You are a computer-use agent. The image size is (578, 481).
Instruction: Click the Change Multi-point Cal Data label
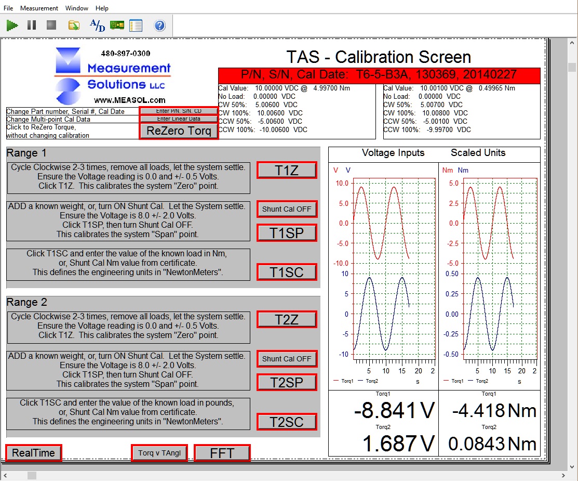48,119
